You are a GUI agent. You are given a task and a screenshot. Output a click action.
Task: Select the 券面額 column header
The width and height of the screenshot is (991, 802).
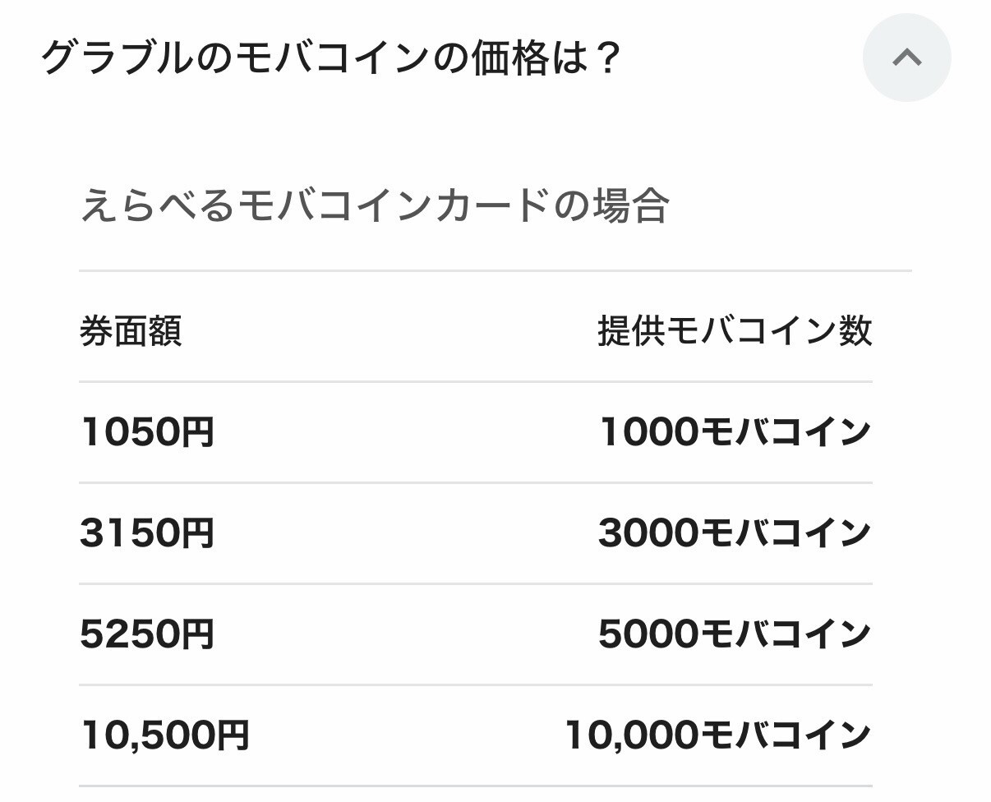click(x=131, y=332)
